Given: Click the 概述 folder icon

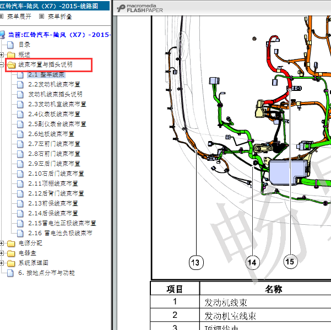Looking at the screenshot, I should (11, 55).
